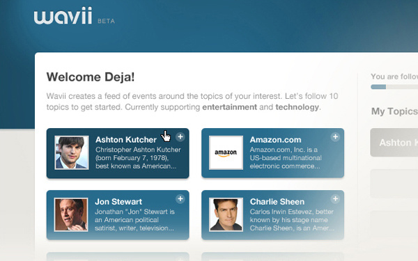This screenshot has width=418, height=261.
Task: Click the first empty My Topics slot
Action: (x=394, y=184)
